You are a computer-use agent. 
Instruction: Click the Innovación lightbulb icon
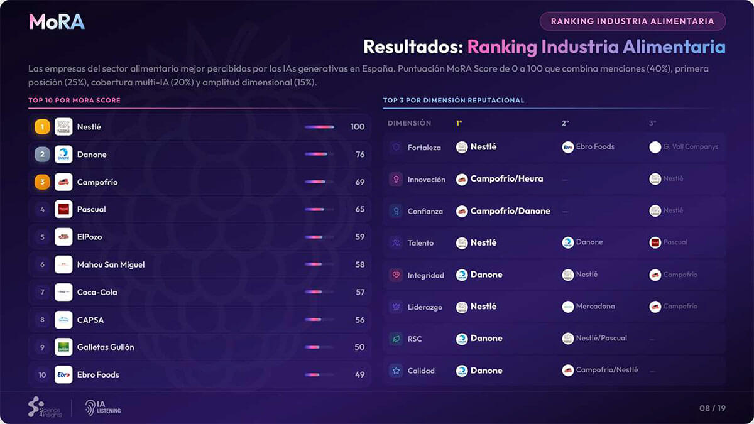[396, 180]
